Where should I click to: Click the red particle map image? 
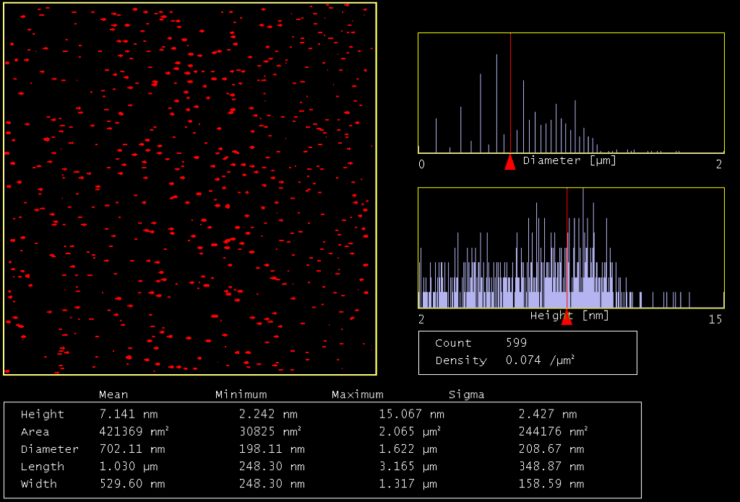pos(190,189)
